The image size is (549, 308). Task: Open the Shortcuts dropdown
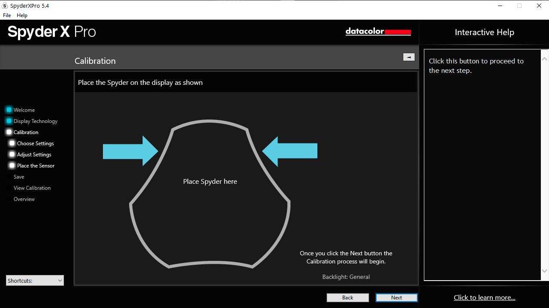pyautogui.click(x=35, y=281)
